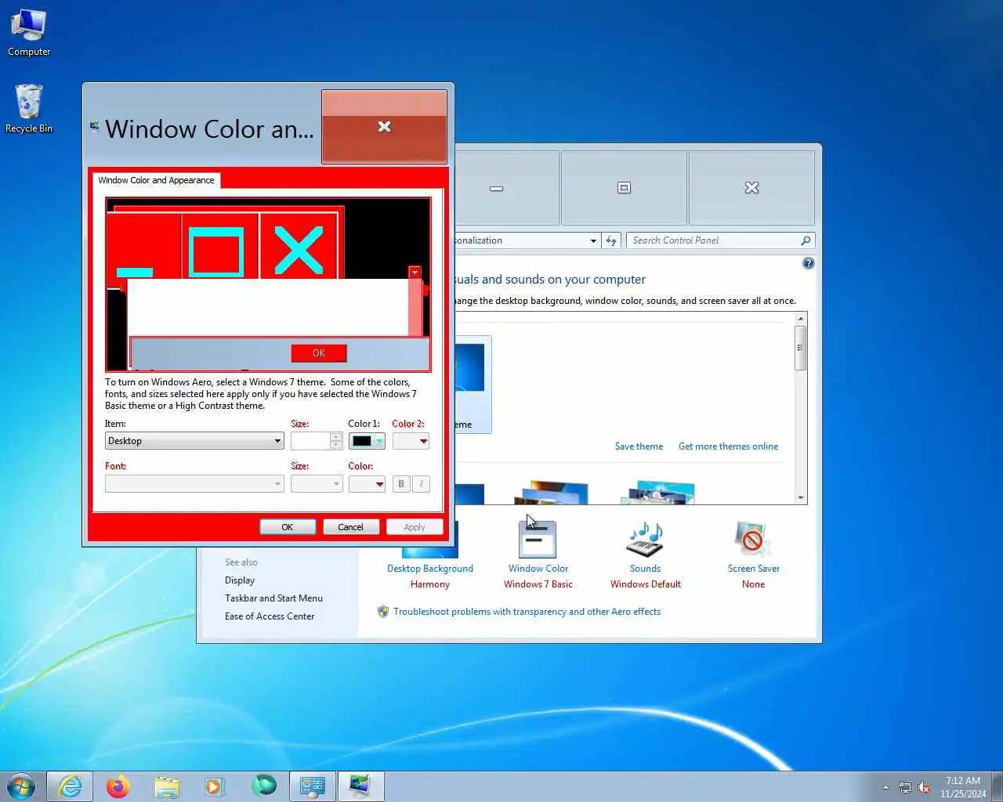
Task: Click the red OK button in preview
Action: click(319, 353)
